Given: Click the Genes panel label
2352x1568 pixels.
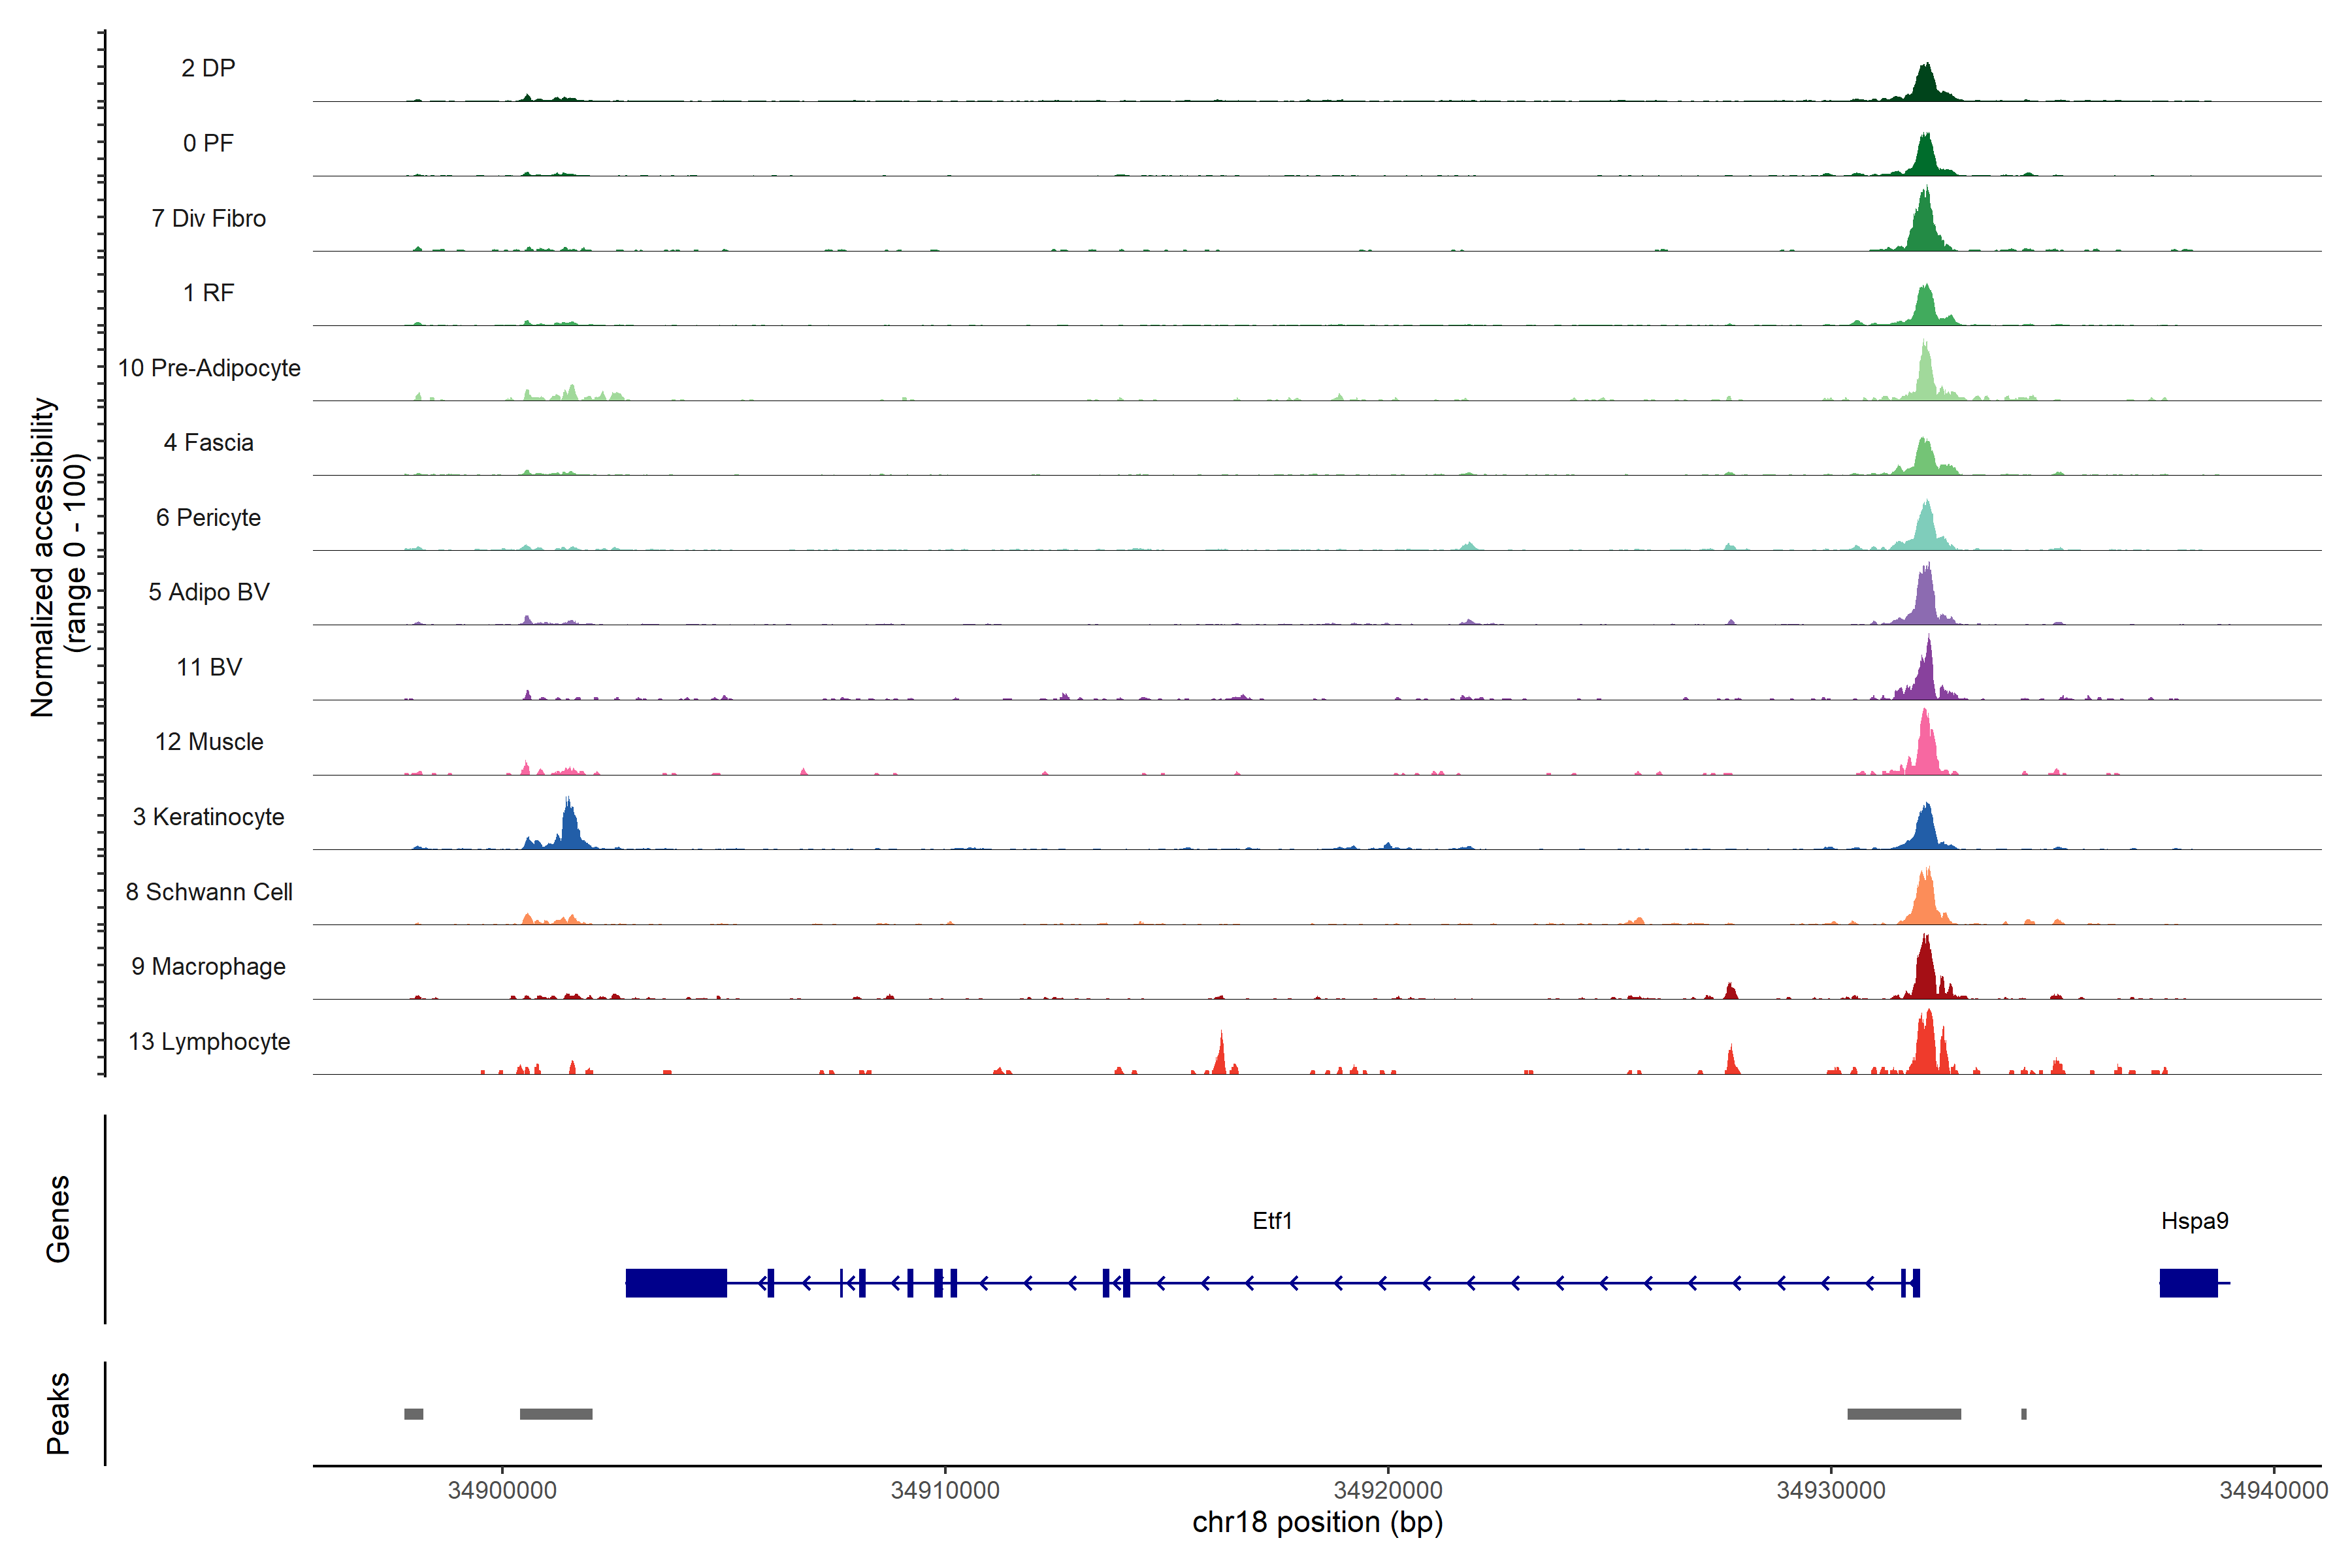Looking at the screenshot, I should coord(58,1218).
